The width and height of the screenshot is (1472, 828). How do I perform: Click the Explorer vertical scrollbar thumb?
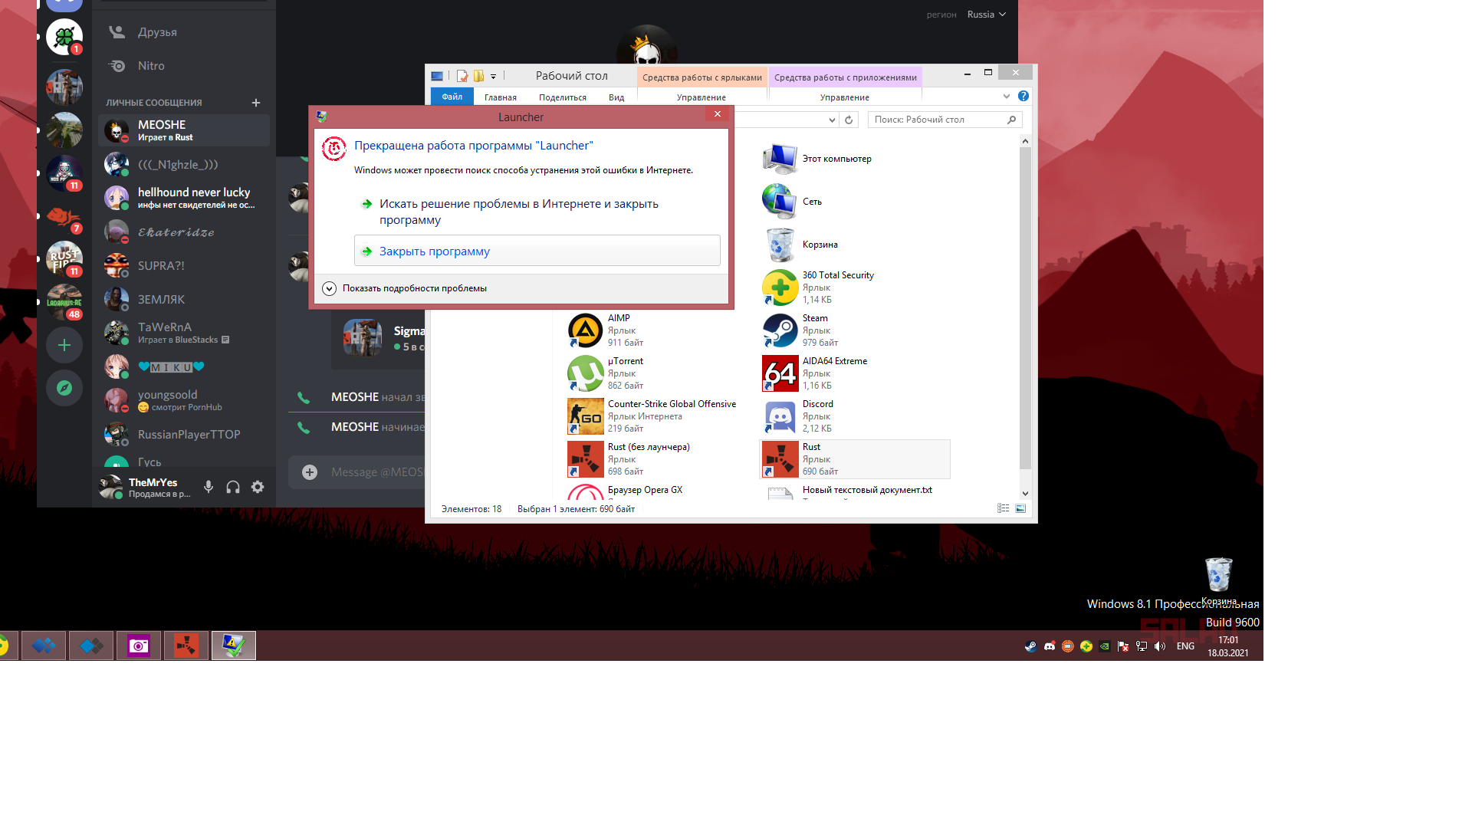click(x=1025, y=308)
